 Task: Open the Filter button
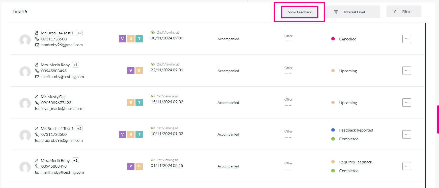coord(404,12)
